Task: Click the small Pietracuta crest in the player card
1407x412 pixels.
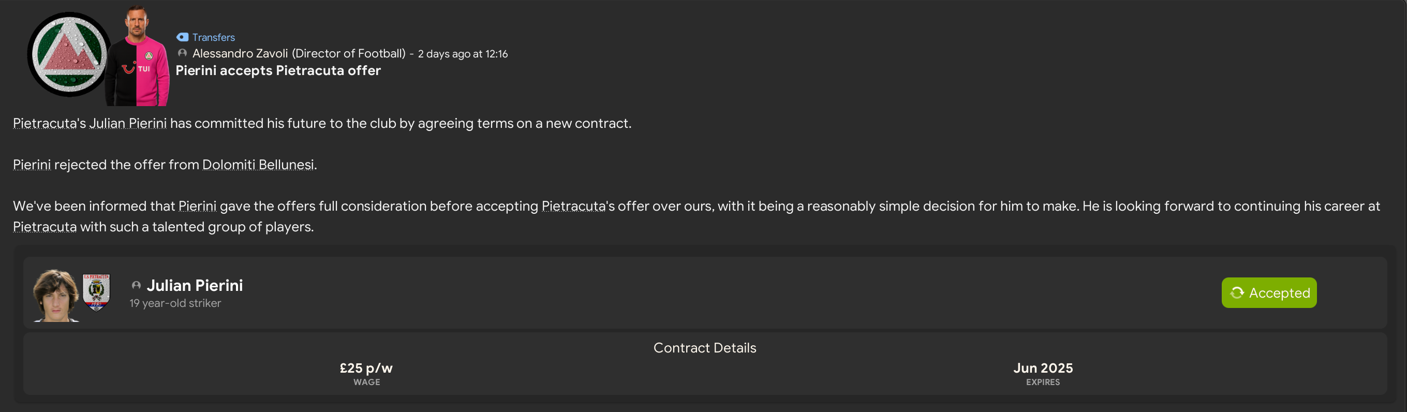Action: coord(96,292)
